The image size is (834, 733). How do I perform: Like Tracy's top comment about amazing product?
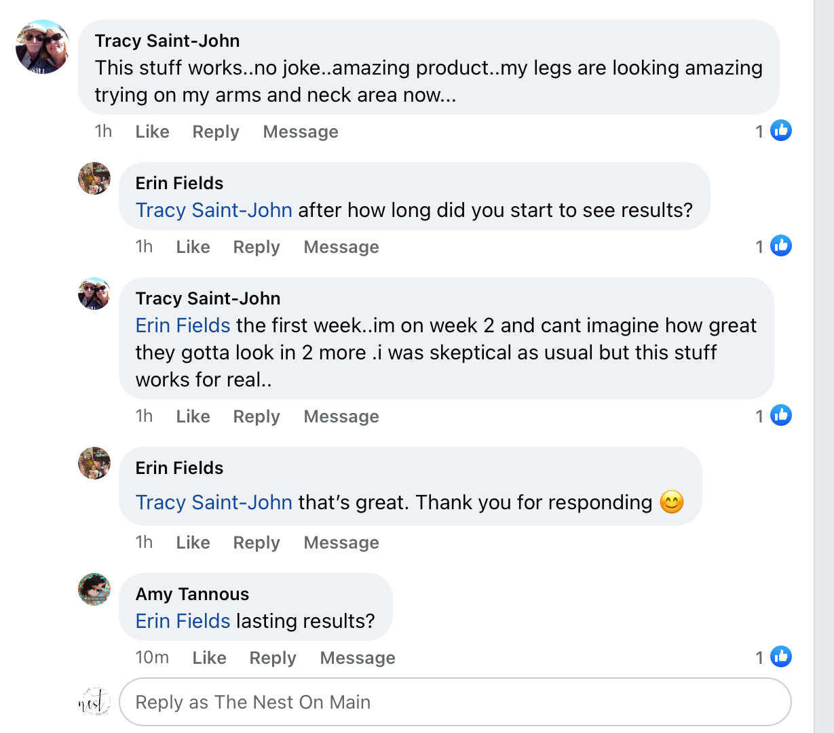click(x=152, y=132)
